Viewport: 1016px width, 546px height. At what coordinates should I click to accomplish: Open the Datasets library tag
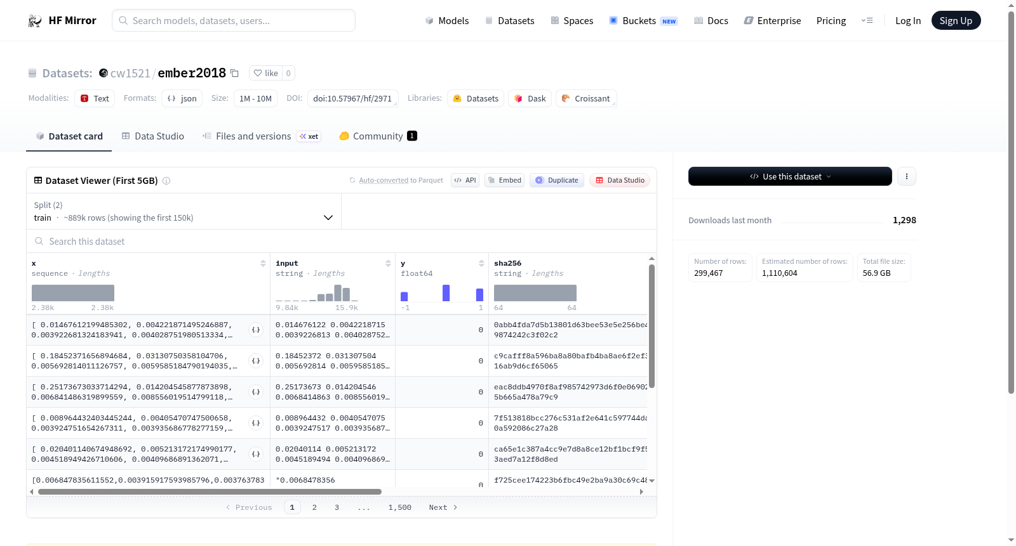476,98
